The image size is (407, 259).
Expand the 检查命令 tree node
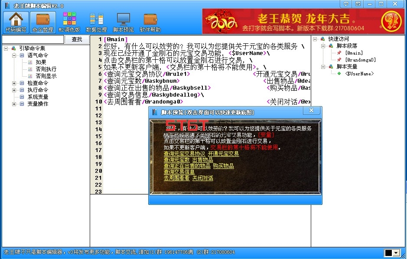coord(14,83)
